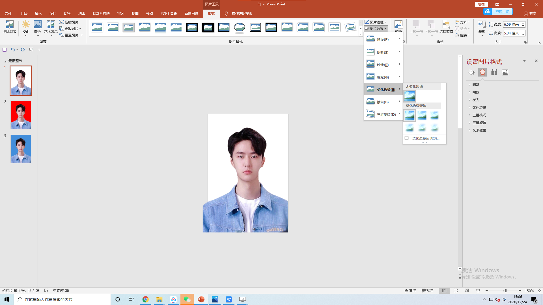Image resolution: width=543 pixels, height=305 pixels.
Task: Toggle the Notes (备注) pane button
Action: pyautogui.click(x=410, y=291)
